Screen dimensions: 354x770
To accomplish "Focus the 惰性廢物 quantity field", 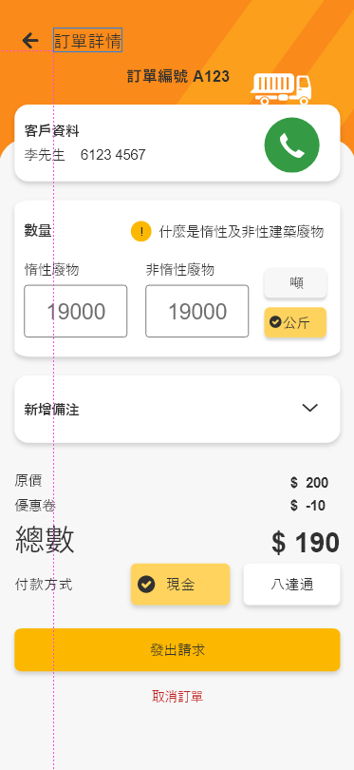I will [x=76, y=312].
